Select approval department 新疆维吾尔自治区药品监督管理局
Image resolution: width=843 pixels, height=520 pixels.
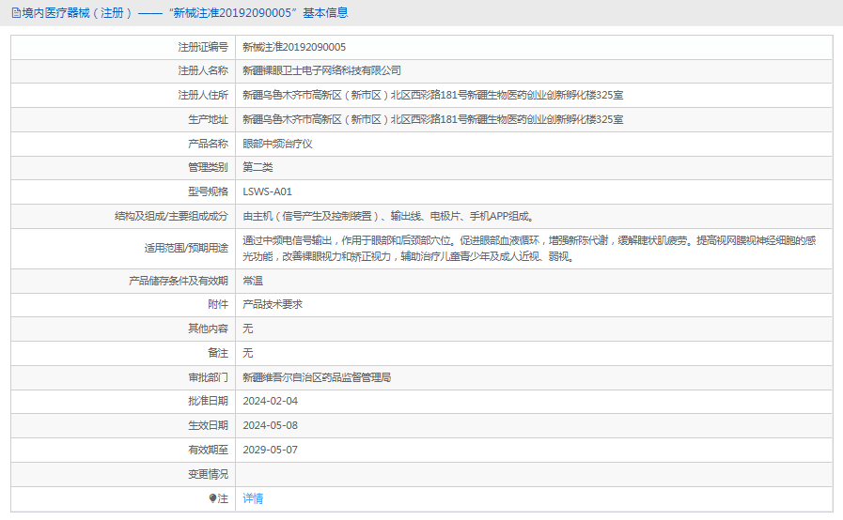point(317,377)
